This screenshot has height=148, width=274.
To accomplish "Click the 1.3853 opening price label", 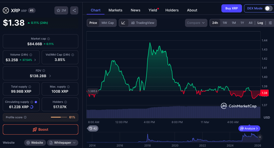I will pos(93,91).
